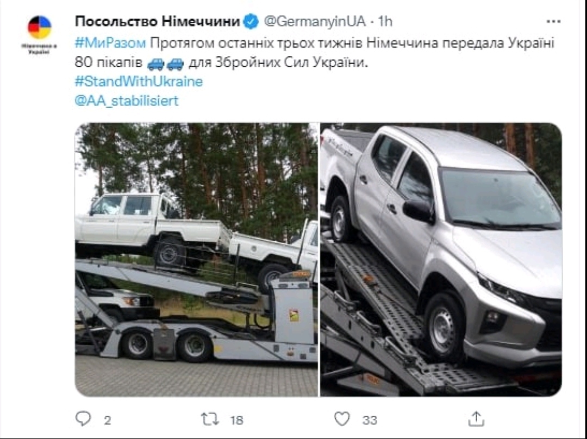Click the reply count 2
Viewport: 587px width, 439px height.
click(108, 421)
